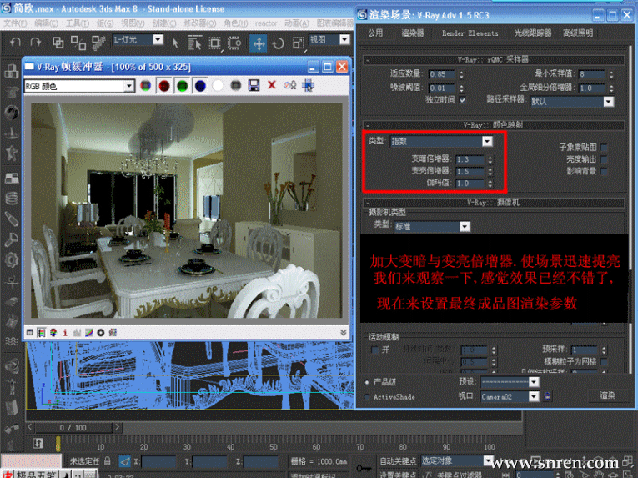Toggle 模糊粒子为网格 checkbox
This screenshot has width=638, height=478.
tap(605, 361)
